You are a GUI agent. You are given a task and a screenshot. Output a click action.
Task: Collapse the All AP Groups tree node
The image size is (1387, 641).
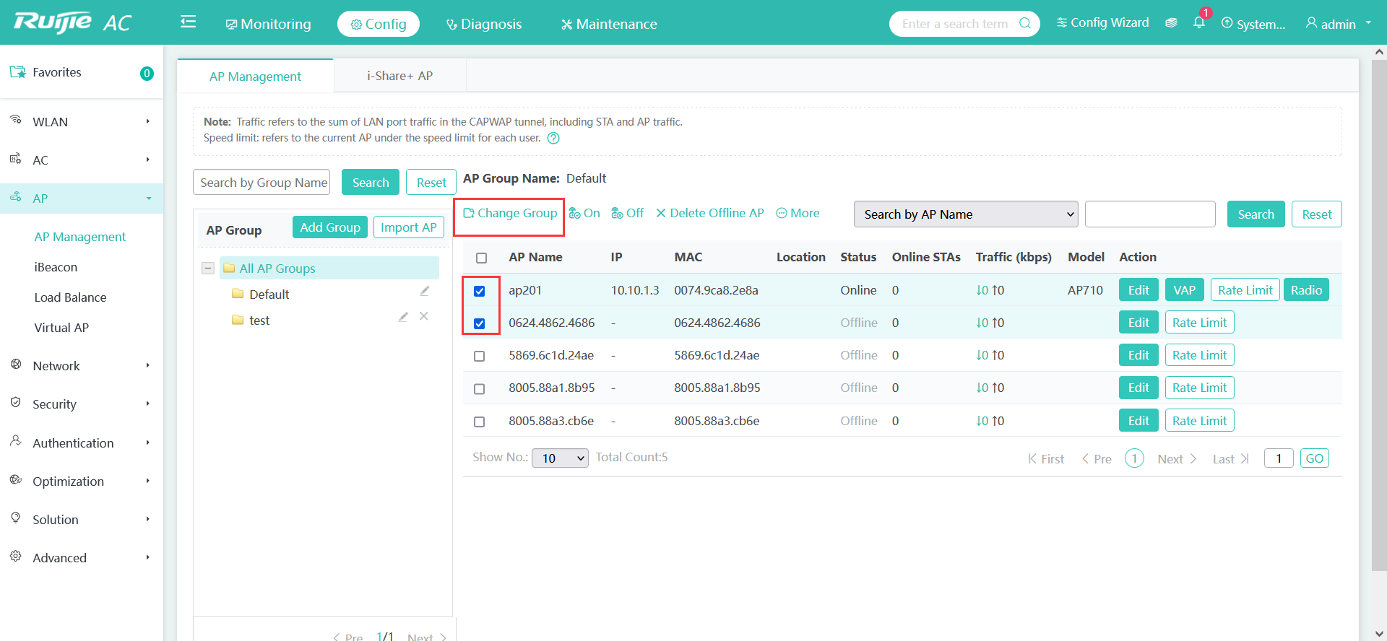point(208,269)
